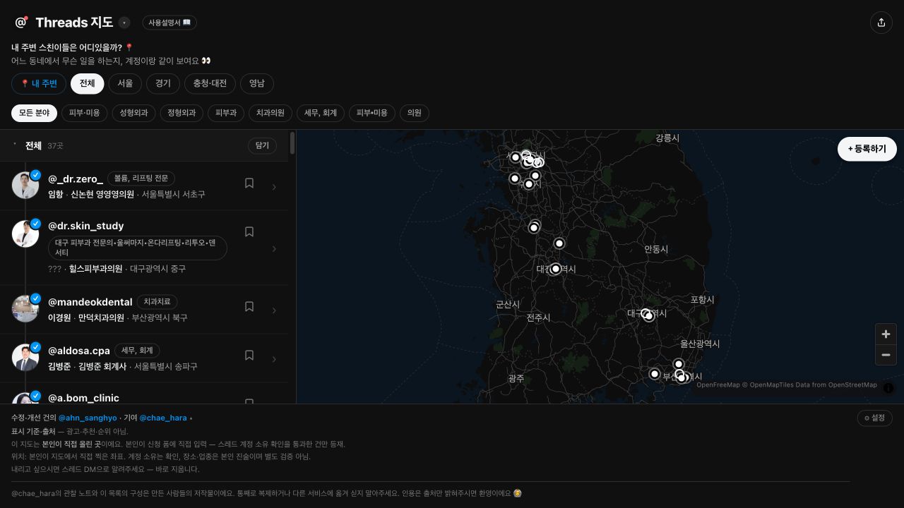Click the 신논현 영영영의원 clinic name

coord(102,194)
